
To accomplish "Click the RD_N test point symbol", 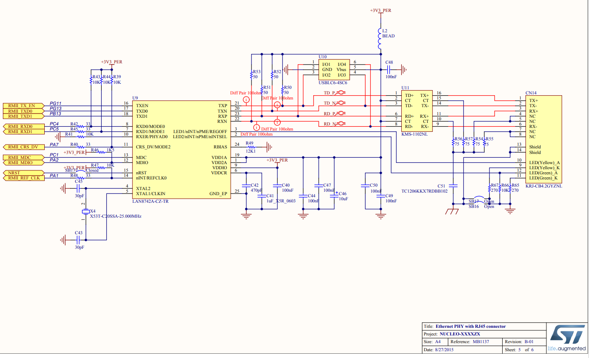I will coord(341,124).
